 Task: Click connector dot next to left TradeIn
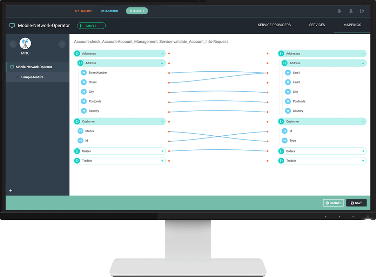(x=169, y=161)
